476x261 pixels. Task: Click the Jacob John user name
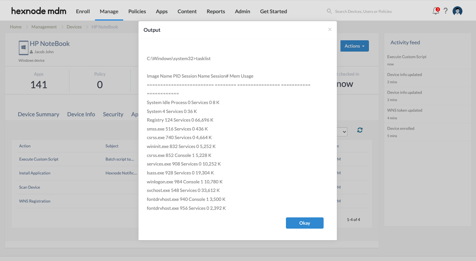[44, 52]
